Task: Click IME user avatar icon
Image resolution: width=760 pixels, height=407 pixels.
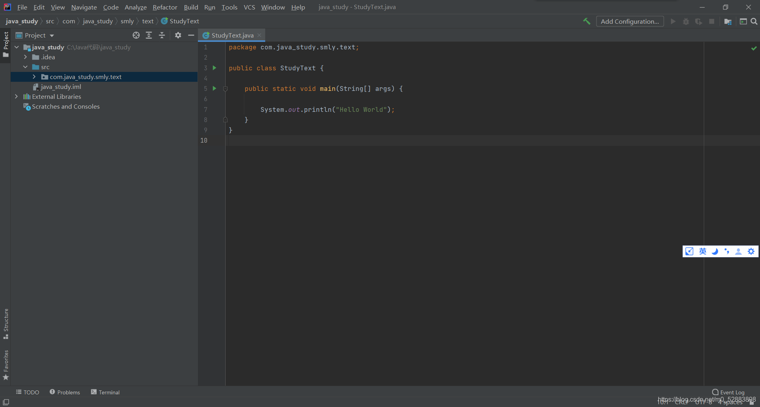Action: [738, 251]
